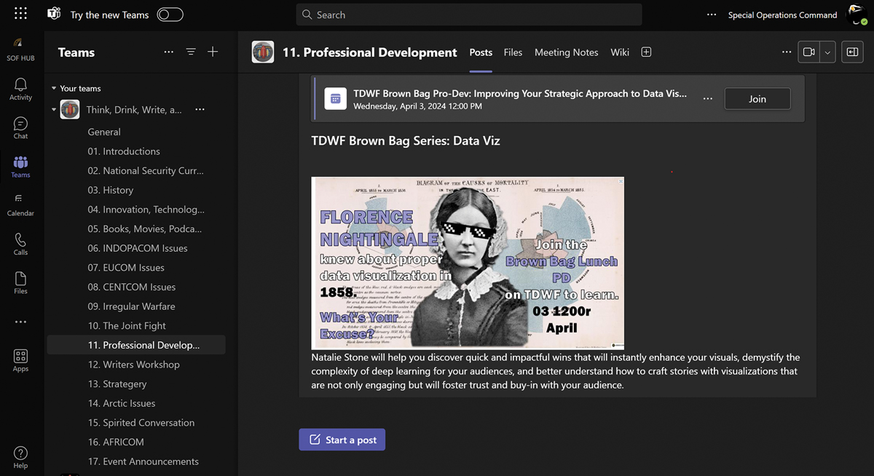This screenshot has width=874, height=476.
Task: Open the Activity feed
Action: coord(20,89)
